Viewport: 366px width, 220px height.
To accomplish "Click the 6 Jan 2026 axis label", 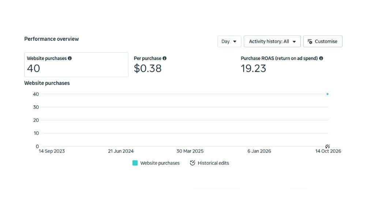I will click(259, 151).
